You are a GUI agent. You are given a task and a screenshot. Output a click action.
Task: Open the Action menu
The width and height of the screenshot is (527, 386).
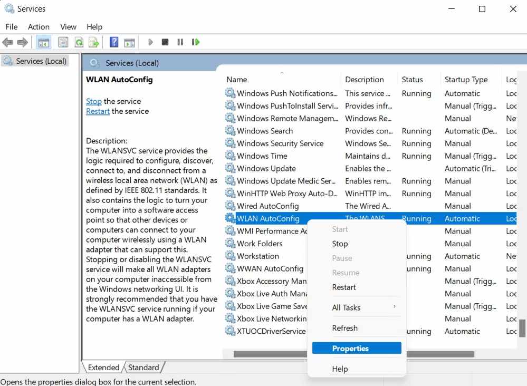(x=39, y=27)
